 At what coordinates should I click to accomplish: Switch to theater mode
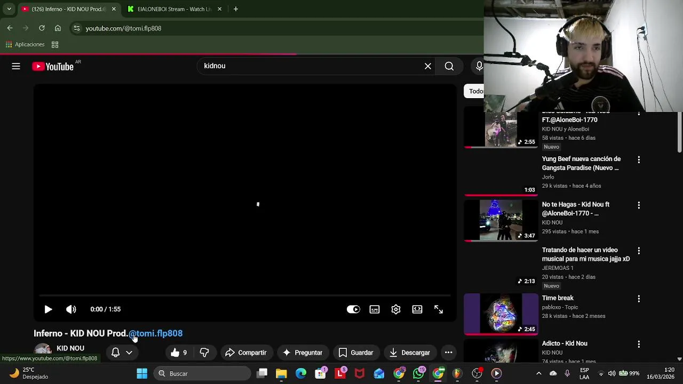click(417, 309)
